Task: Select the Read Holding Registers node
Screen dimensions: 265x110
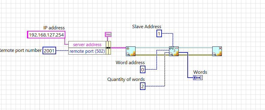Action: point(174,51)
